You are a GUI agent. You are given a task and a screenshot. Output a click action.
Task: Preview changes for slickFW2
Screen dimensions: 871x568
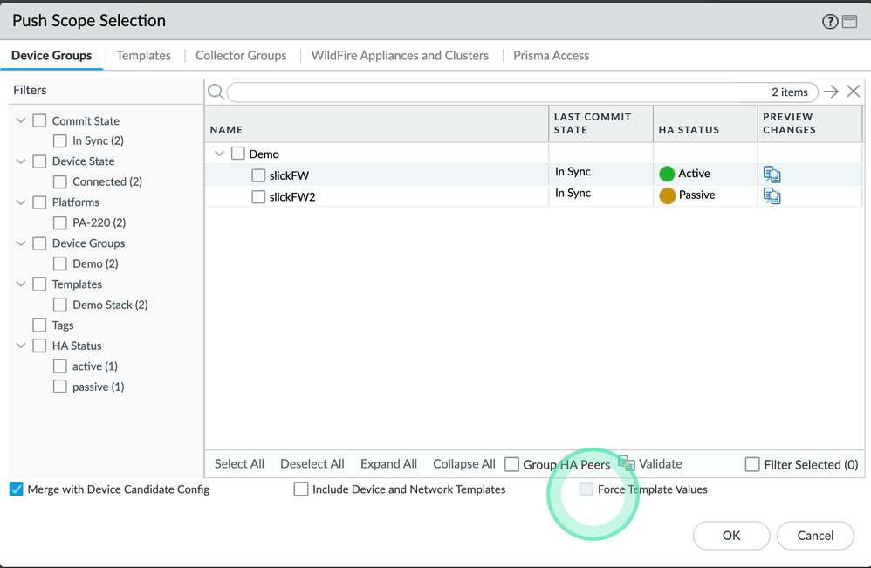(772, 195)
